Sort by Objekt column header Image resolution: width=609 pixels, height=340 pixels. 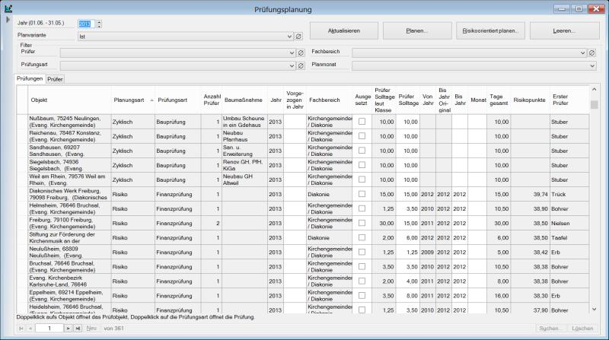69,100
